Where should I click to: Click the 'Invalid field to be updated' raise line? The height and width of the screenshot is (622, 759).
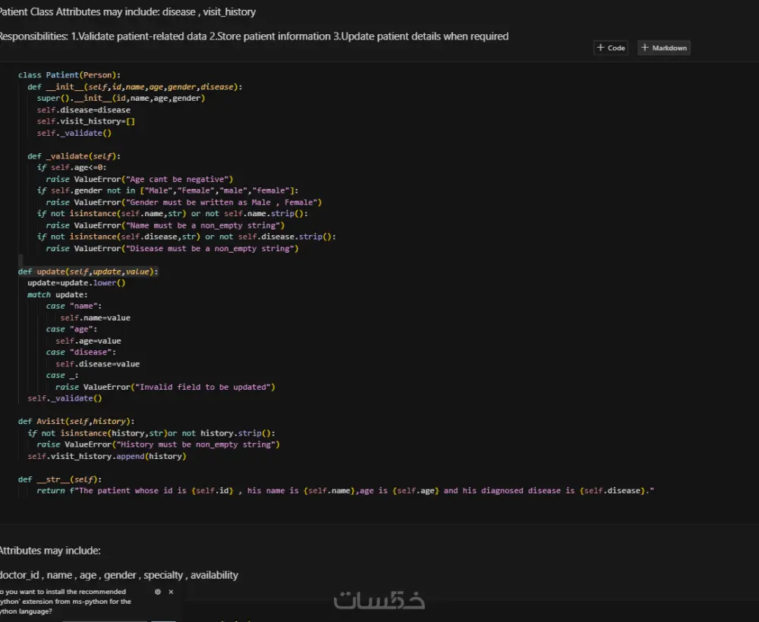click(x=165, y=387)
